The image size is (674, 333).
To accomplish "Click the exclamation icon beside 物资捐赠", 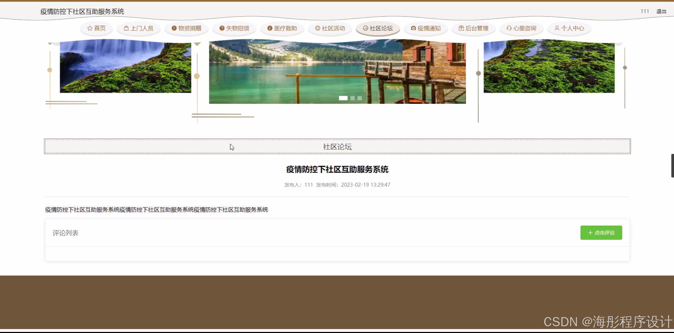I will (174, 28).
